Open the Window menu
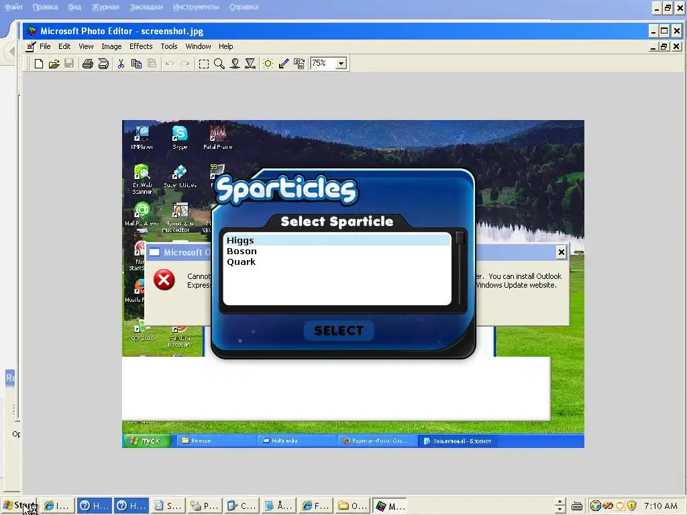The height and width of the screenshot is (515, 687). [x=198, y=46]
